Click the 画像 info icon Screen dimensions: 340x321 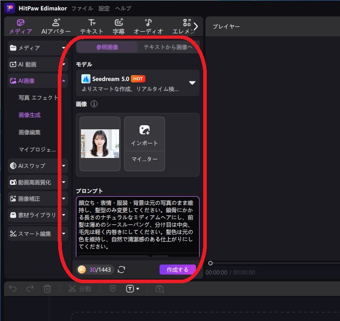coord(94,104)
